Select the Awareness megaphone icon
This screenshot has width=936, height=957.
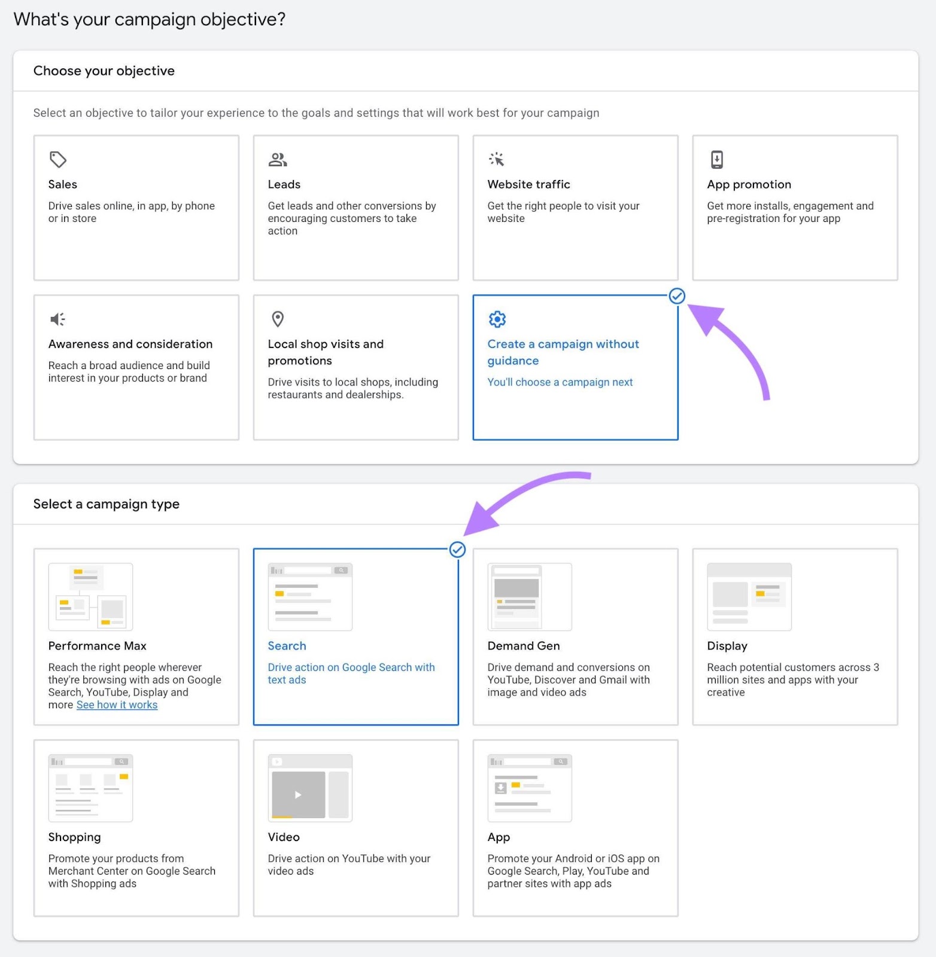58,319
